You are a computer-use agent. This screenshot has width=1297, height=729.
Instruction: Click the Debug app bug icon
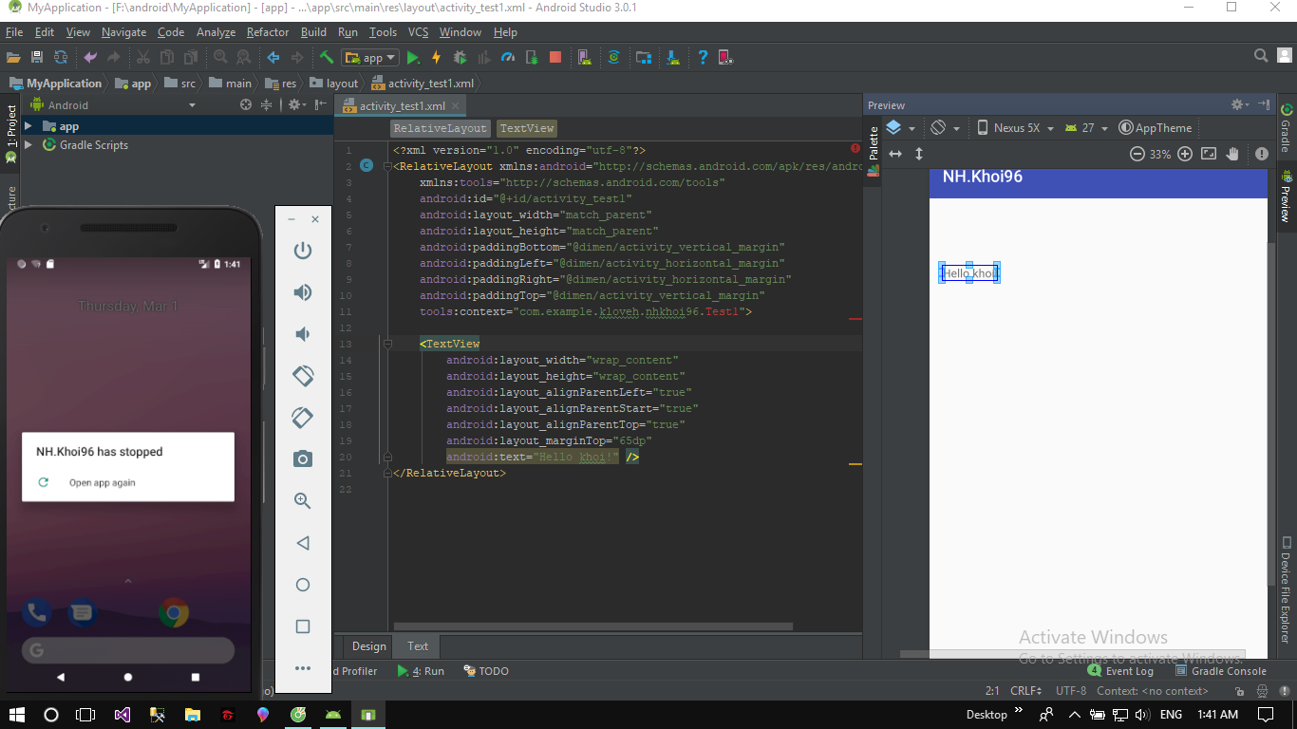coord(460,58)
